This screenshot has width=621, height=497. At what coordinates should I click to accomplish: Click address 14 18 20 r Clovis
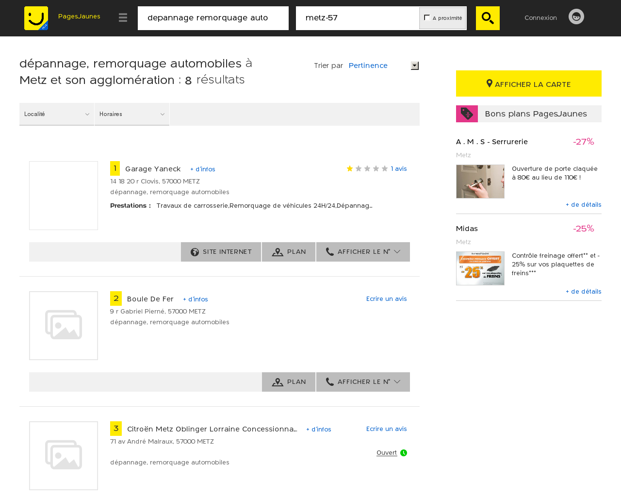click(x=155, y=182)
